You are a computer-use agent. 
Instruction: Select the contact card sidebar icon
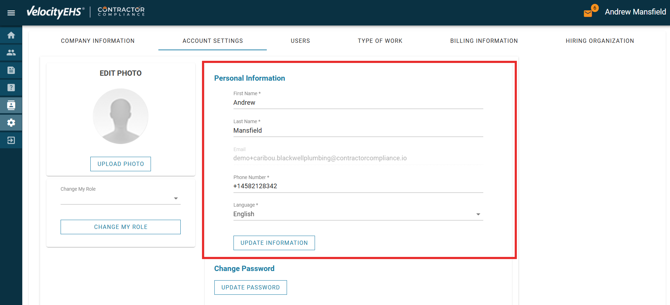[11, 105]
